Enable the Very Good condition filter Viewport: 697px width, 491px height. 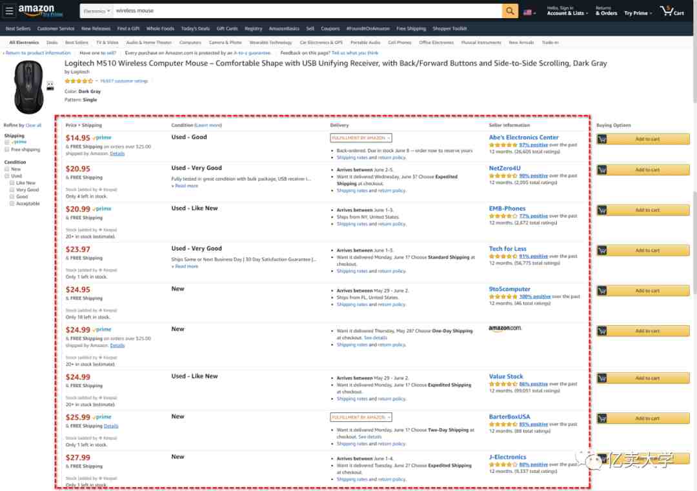click(12, 190)
